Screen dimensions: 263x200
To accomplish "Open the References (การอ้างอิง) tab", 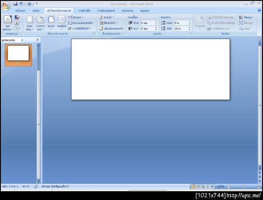I will 84,11.
